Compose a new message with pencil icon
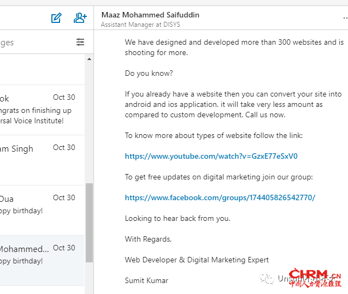Viewport: 348px width, 294px height. pos(56,18)
